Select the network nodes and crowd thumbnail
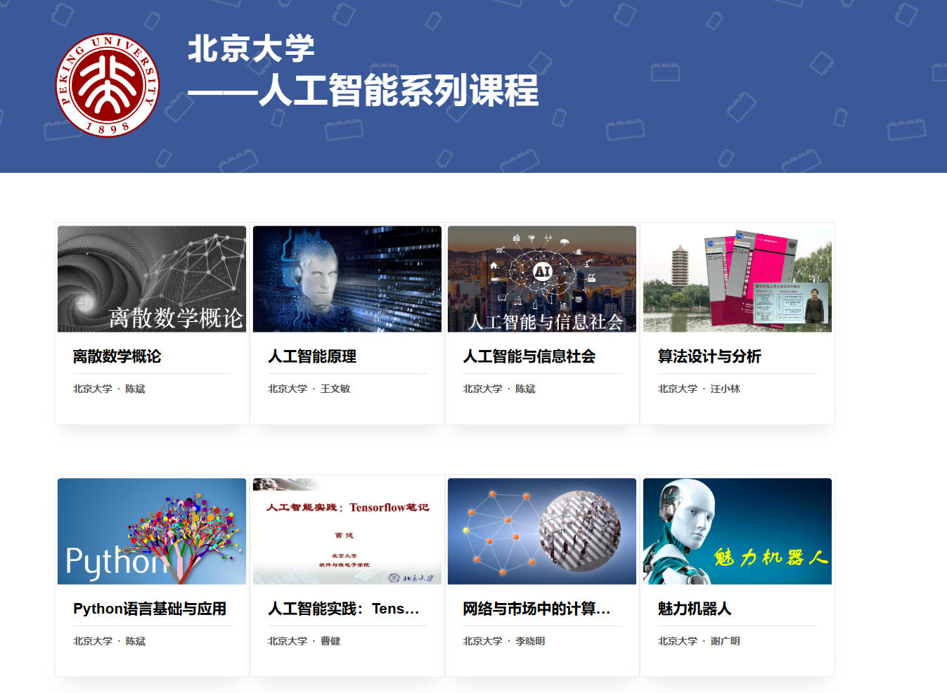This screenshot has width=947, height=693. [542, 531]
